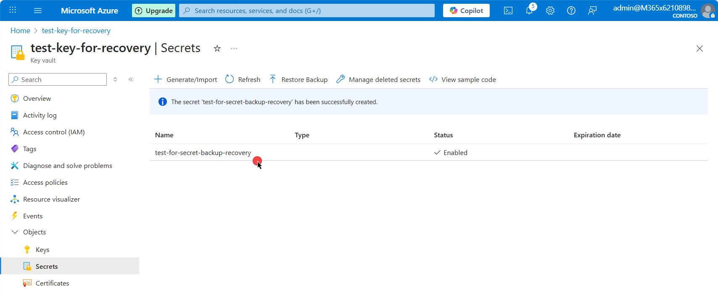Image resolution: width=718 pixels, height=294 pixels.
Task: Open View sample code
Action: pyautogui.click(x=462, y=79)
